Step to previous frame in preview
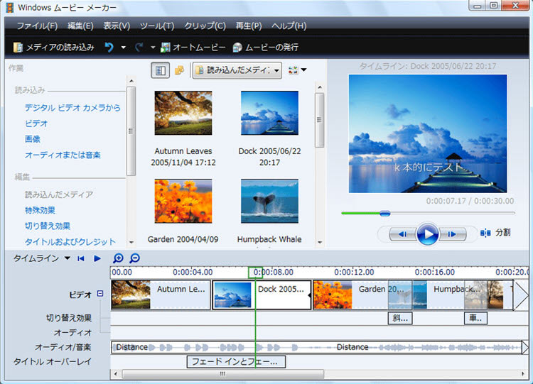 point(403,234)
